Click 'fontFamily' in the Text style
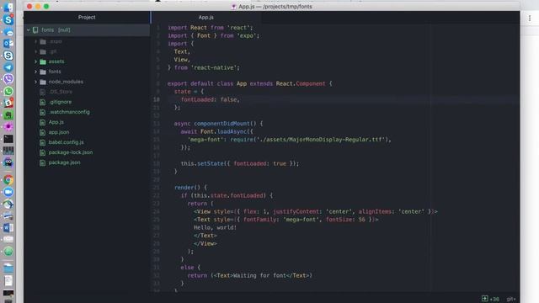Screen dimensions: 539x303 (259, 220)
